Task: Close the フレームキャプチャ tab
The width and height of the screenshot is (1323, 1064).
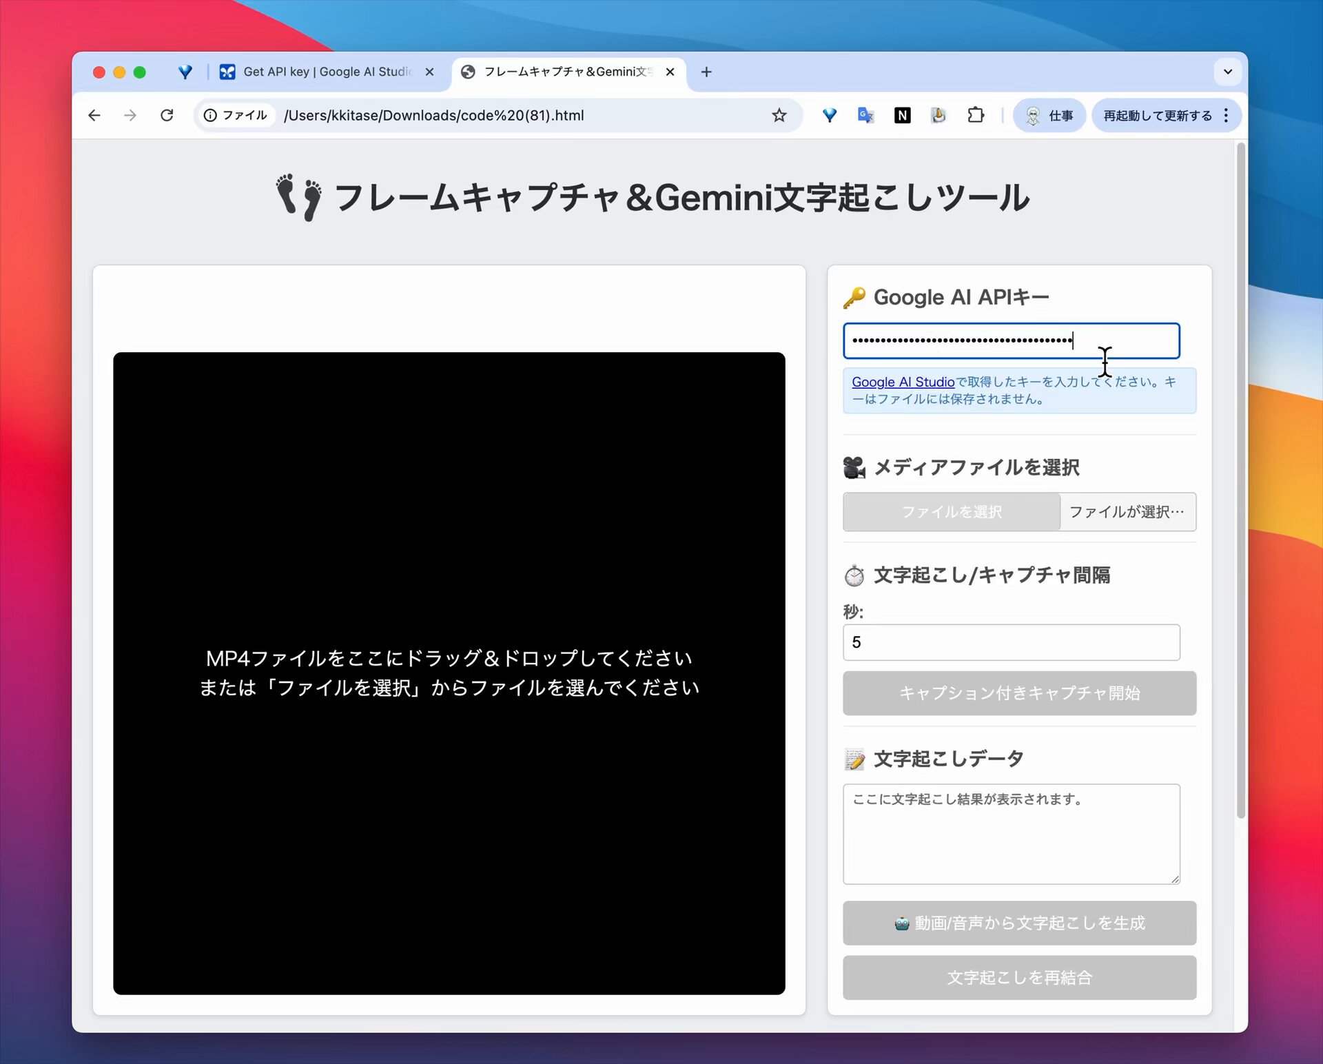Action: point(670,72)
